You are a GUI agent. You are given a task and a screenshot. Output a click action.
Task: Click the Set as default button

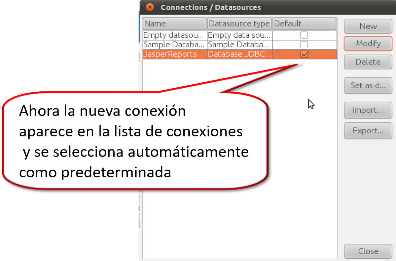click(x=368, y=85)
